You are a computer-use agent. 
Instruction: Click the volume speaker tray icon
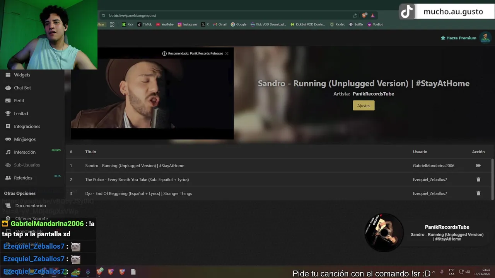pyautogui.click(x=468, y=271)
